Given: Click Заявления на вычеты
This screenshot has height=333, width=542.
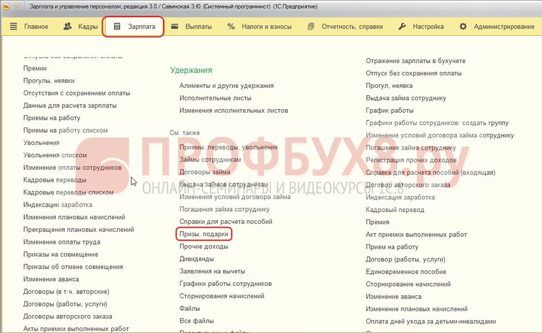Looking at the screenshot, I should click(212, 271).
